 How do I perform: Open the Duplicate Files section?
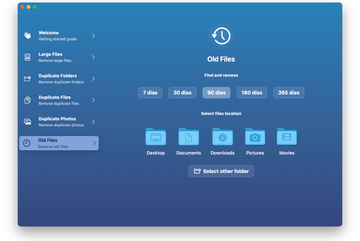point(59,100)
